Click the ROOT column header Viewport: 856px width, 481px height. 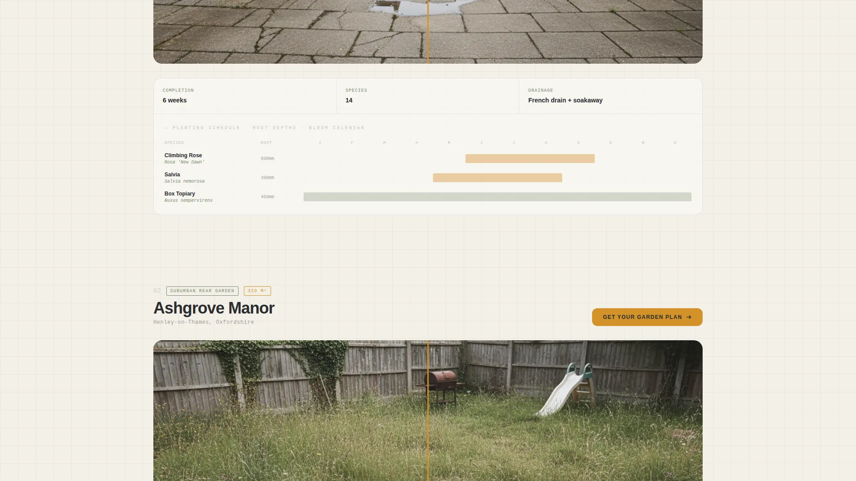pos(266,143)
